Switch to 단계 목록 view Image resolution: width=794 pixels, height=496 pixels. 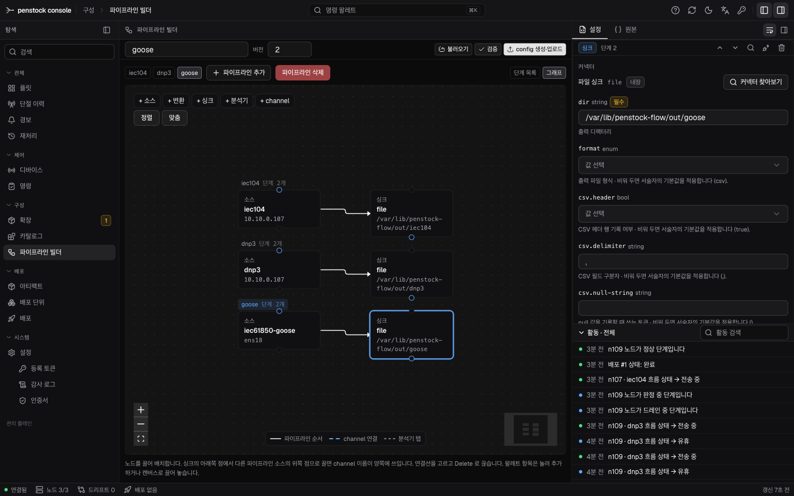pos(525,73)
